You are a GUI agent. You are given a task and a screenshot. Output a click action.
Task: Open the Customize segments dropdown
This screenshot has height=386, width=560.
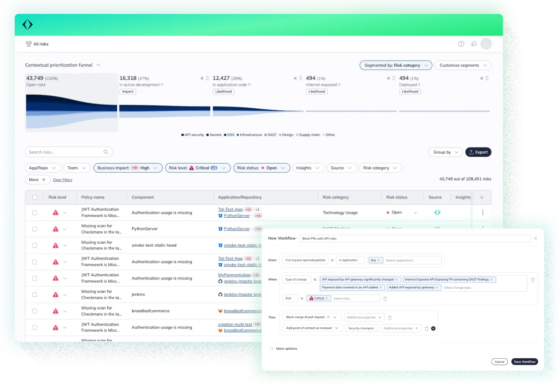click(x=462, y=65)
